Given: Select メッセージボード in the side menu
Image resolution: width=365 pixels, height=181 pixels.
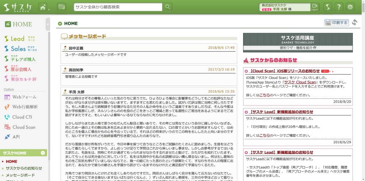Looking at the screenshot, I should pos(20,175).
